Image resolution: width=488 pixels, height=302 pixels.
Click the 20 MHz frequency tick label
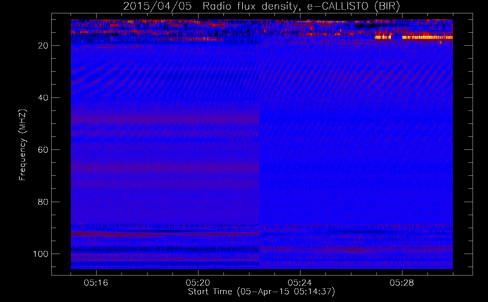(43, 46)
